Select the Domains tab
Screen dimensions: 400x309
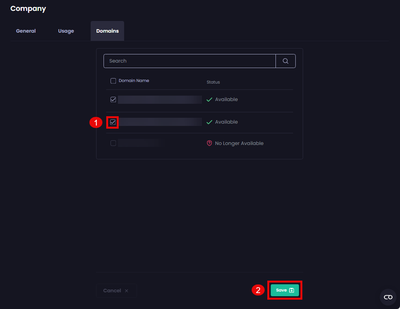coord(107,31)
